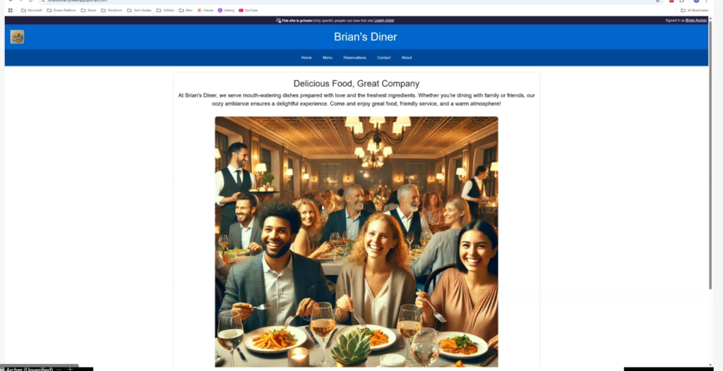Open the Contact page

383,58
